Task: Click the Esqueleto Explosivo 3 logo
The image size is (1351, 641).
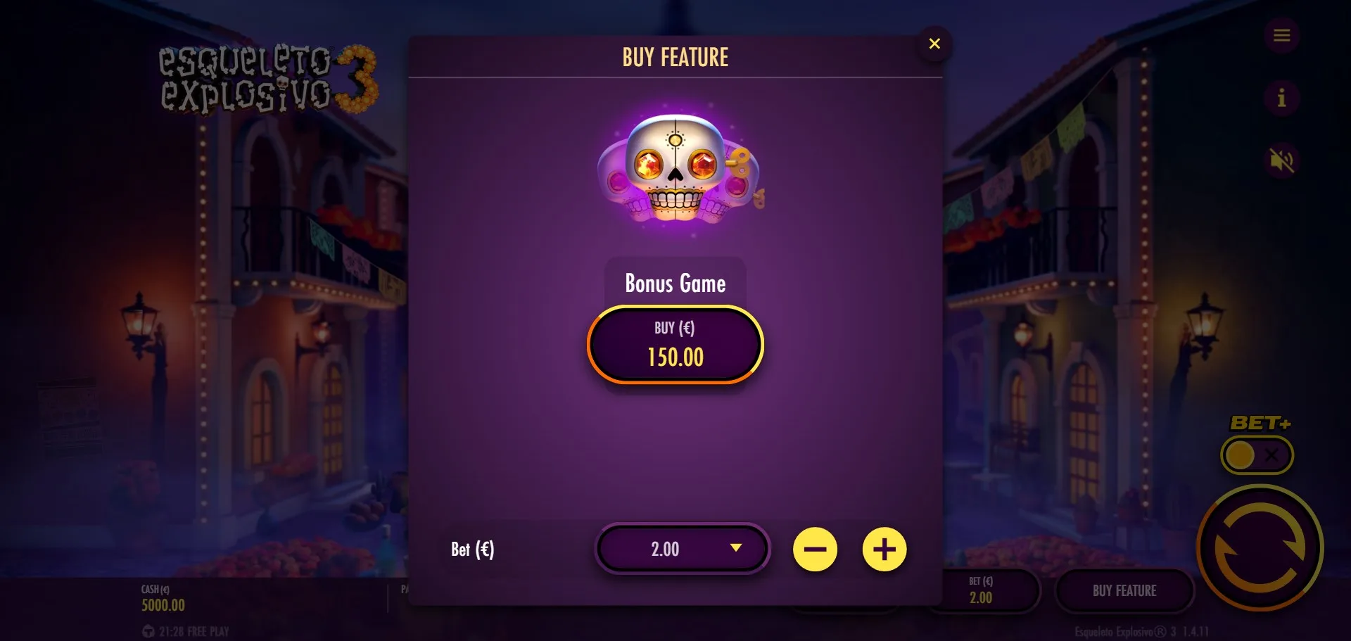Action: click(268, 79)
